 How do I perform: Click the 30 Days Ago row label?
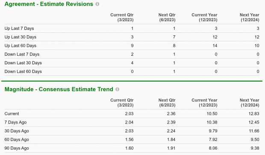tap(17, 131)
